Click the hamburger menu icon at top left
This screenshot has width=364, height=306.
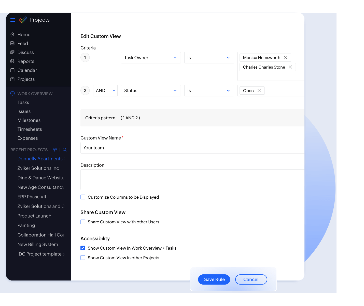(x=12, y=20)
